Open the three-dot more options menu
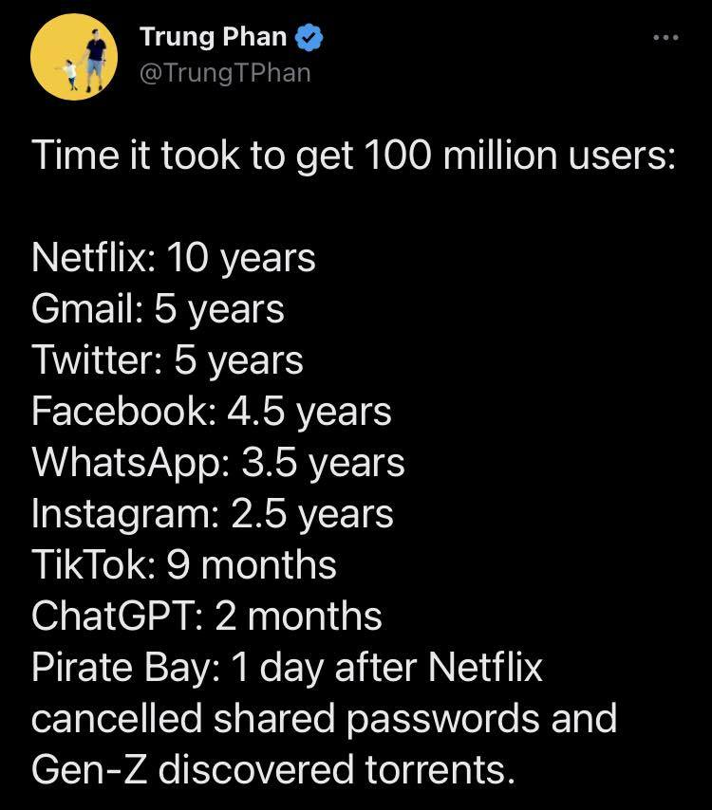Viewport: 712px width, 810px height. [x=666, y=39]
